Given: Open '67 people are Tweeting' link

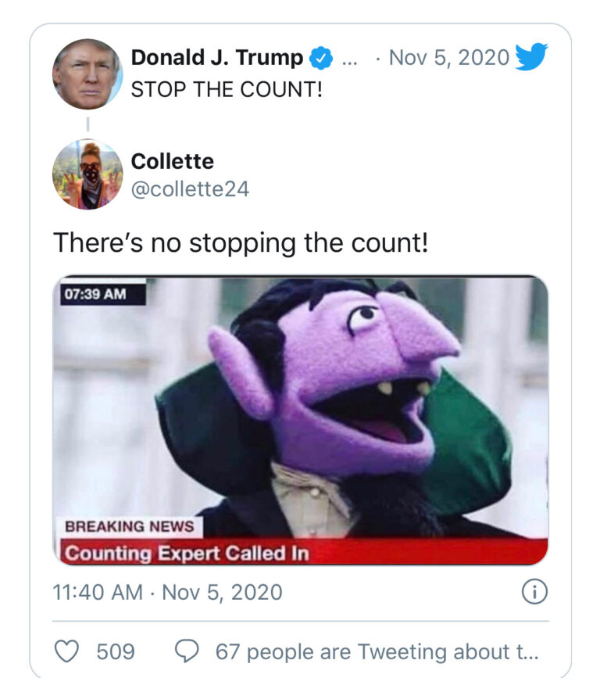Looking at the screenshot, I should (x=377, y=651).
